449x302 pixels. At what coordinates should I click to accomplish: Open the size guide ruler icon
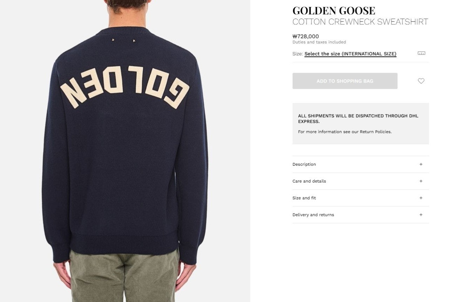[421, 53]
